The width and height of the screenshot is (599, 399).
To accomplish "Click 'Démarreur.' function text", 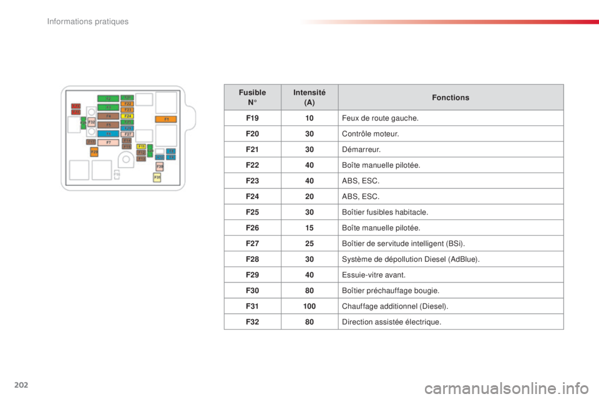I will click(x=361, y=150).
